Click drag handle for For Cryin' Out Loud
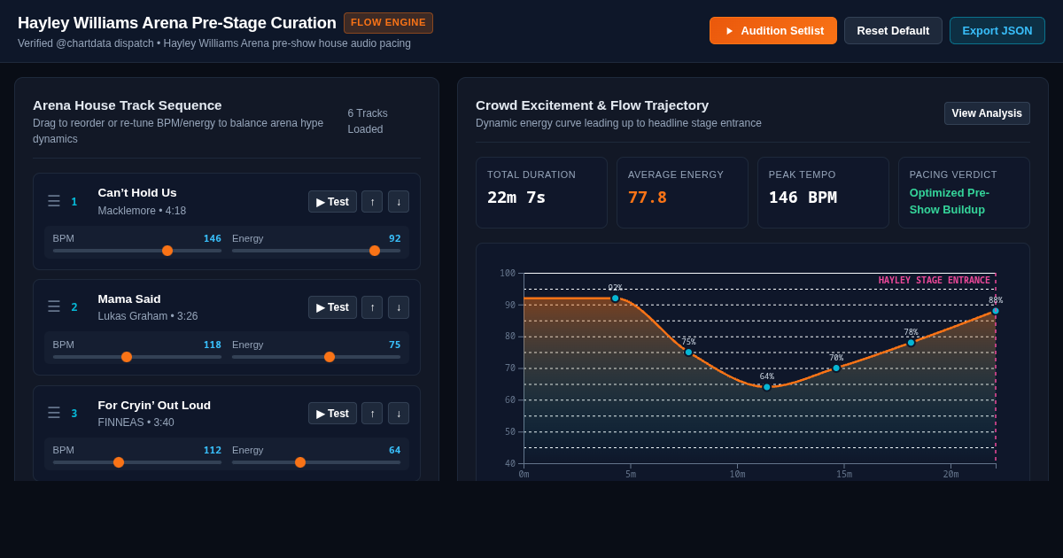Viewport: 1063px width, 558px height. point(54,413)
